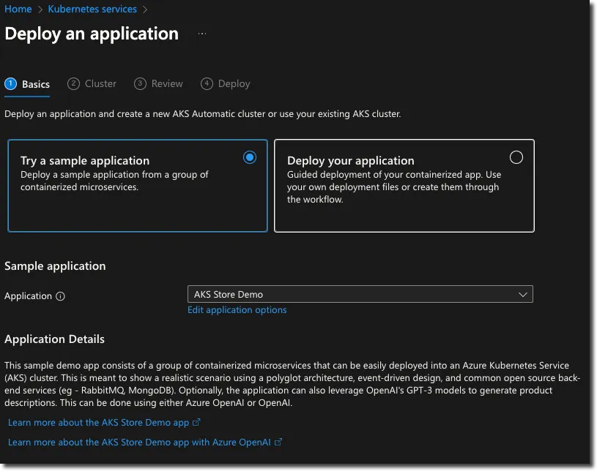Click the Deploy your application card description

click(x=394, y=186)
